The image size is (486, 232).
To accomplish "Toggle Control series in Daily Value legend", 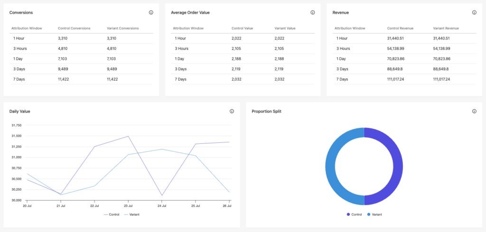I will click(x=112, y=214).
